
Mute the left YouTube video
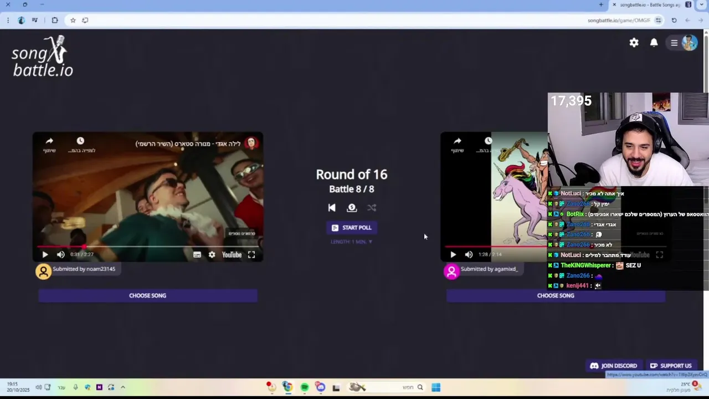(x=60, y=255)
